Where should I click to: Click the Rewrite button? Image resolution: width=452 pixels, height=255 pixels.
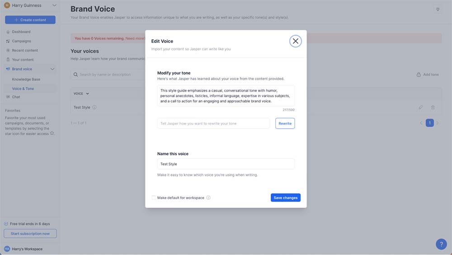point(285,124)
